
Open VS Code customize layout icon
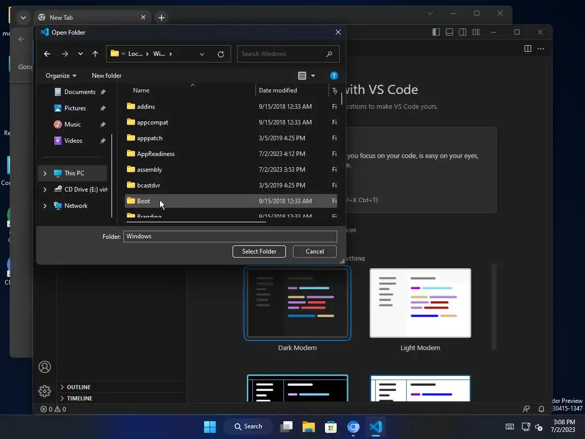[x=476, y=32]
